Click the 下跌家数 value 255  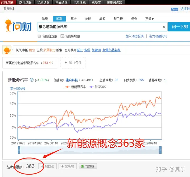(141, 80)
